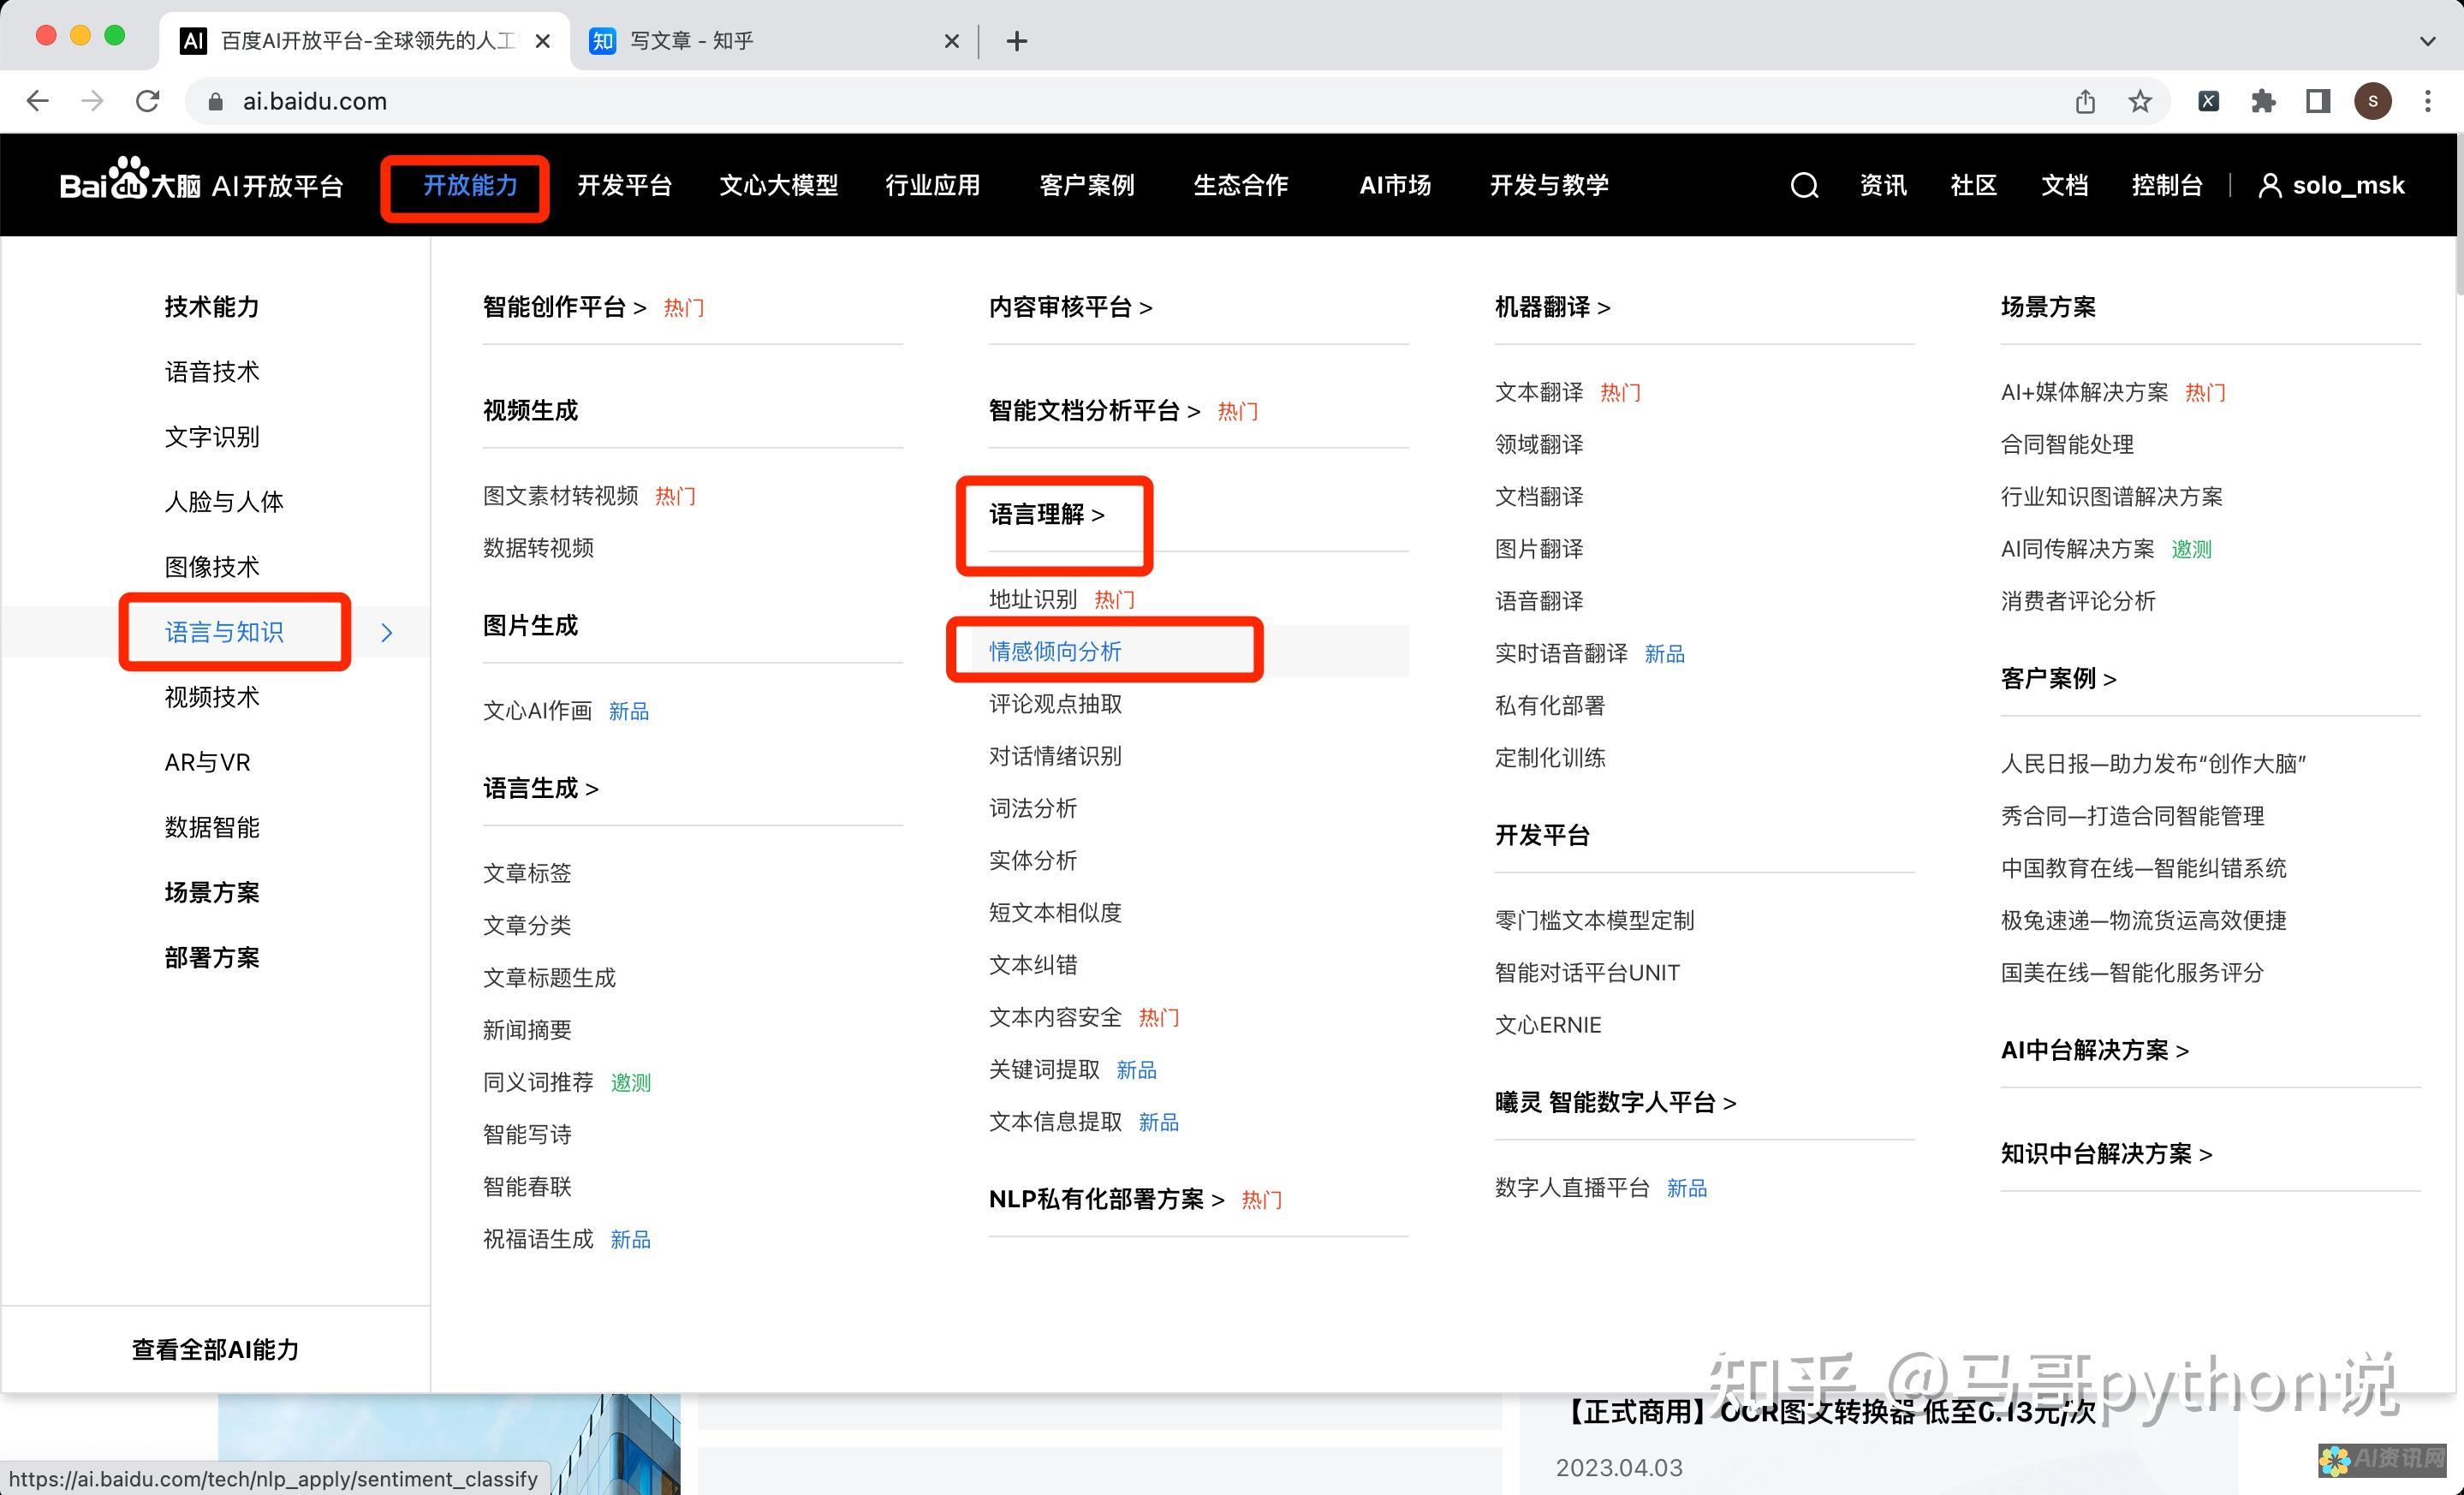This screenshot has width=2464, height=1495.
Task: Open the 文心大模型 nav menu
Action: tap(778, 185)
